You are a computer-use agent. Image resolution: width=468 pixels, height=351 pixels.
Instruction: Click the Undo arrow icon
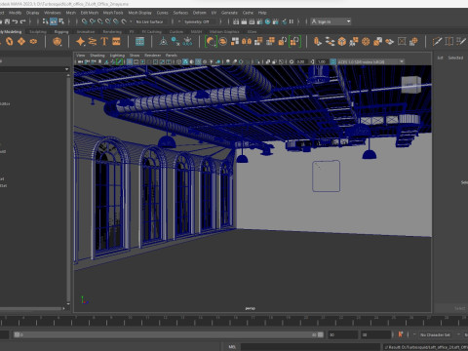click(x=15, y=21)
